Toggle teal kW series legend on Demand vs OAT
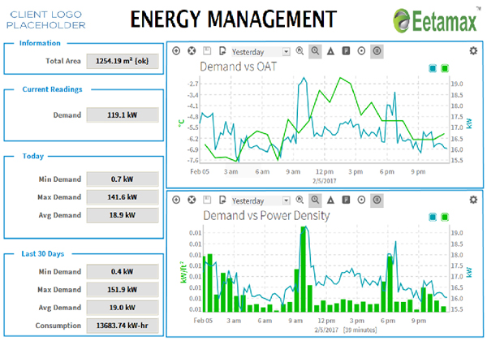The width and height of the screenshot is (487, 341). (x=433, y=68)
